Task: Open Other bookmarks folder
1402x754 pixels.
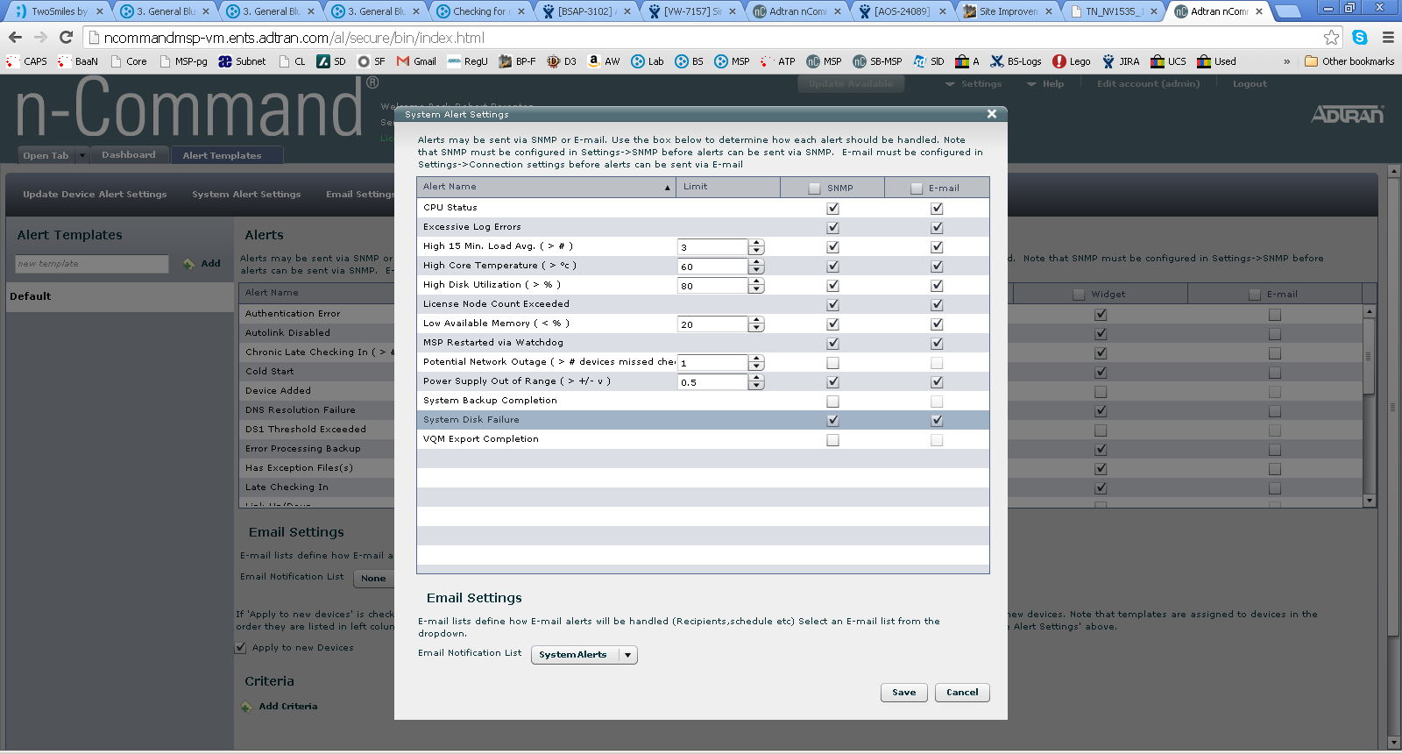Action: coord(1349,61)
